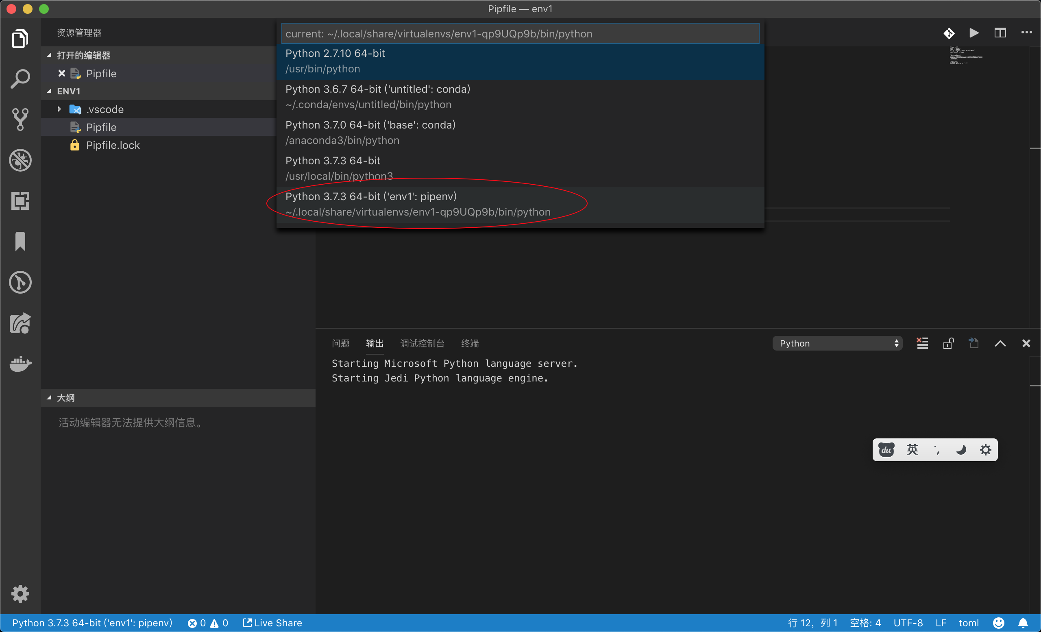Toggle the output scroll lock
This screenshot has width=1041, height=632.
click(x=948, y=343)
